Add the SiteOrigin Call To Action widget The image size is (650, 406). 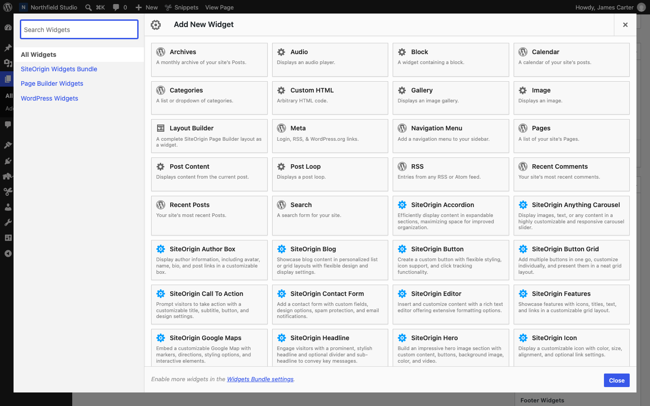[x=209, y=304]
